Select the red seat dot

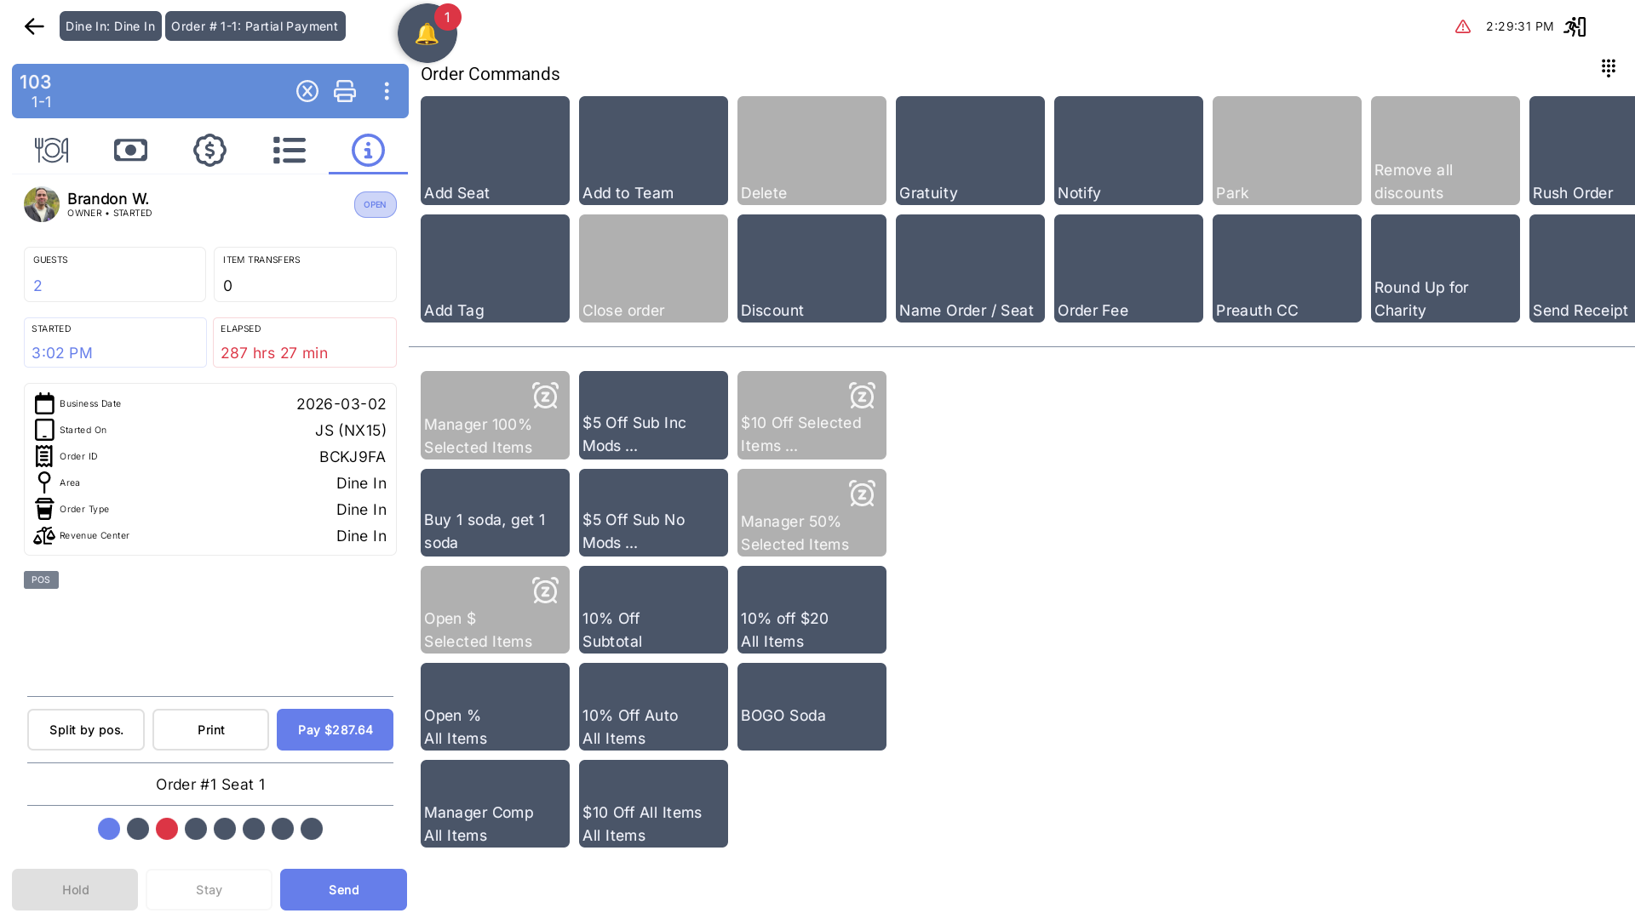click(167, 829)
